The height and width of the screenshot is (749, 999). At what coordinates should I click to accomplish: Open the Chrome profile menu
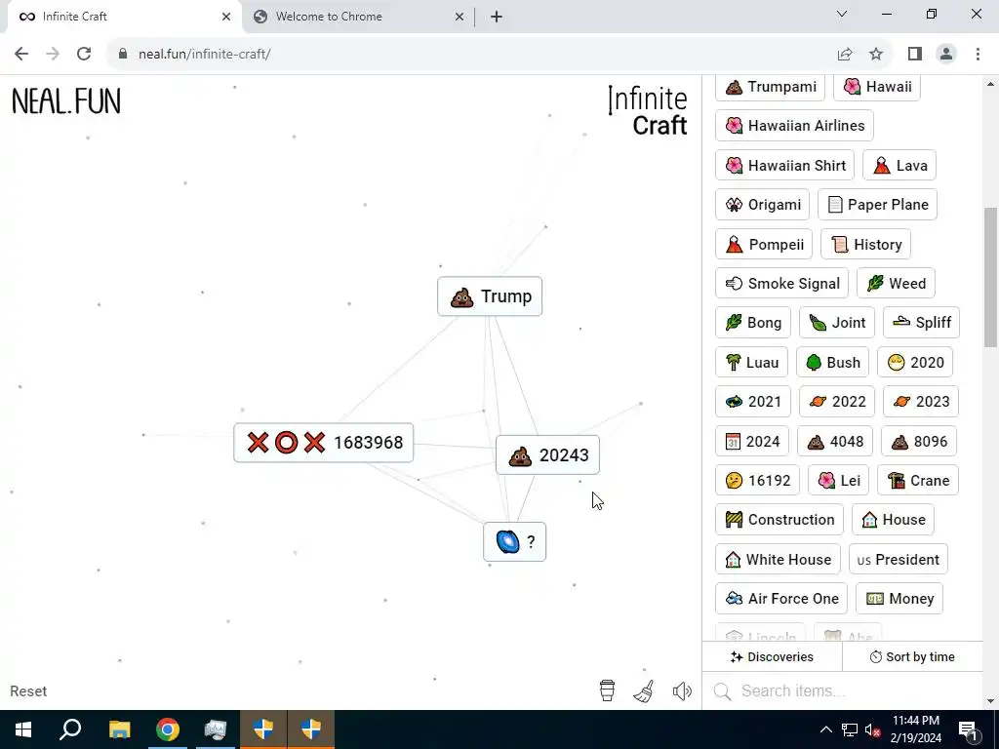pos(946,55)
